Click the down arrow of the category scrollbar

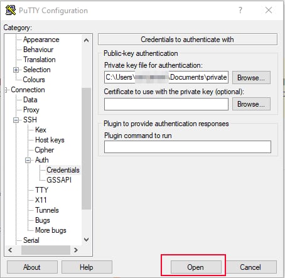point(86,240)
